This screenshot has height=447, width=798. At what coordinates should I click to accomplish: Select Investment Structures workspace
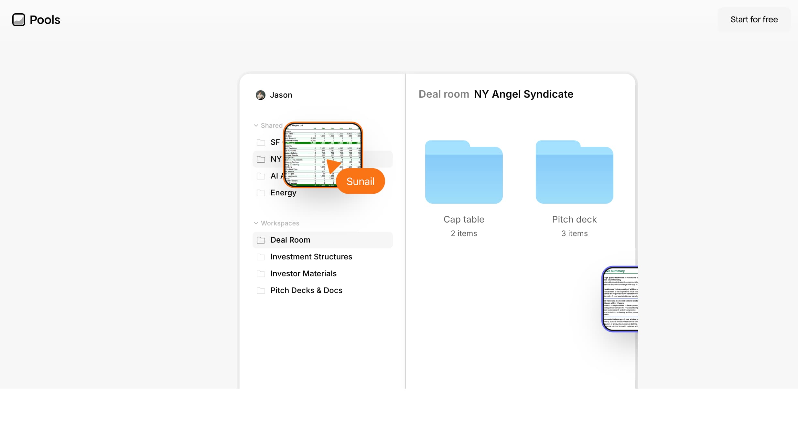point(311,257)
